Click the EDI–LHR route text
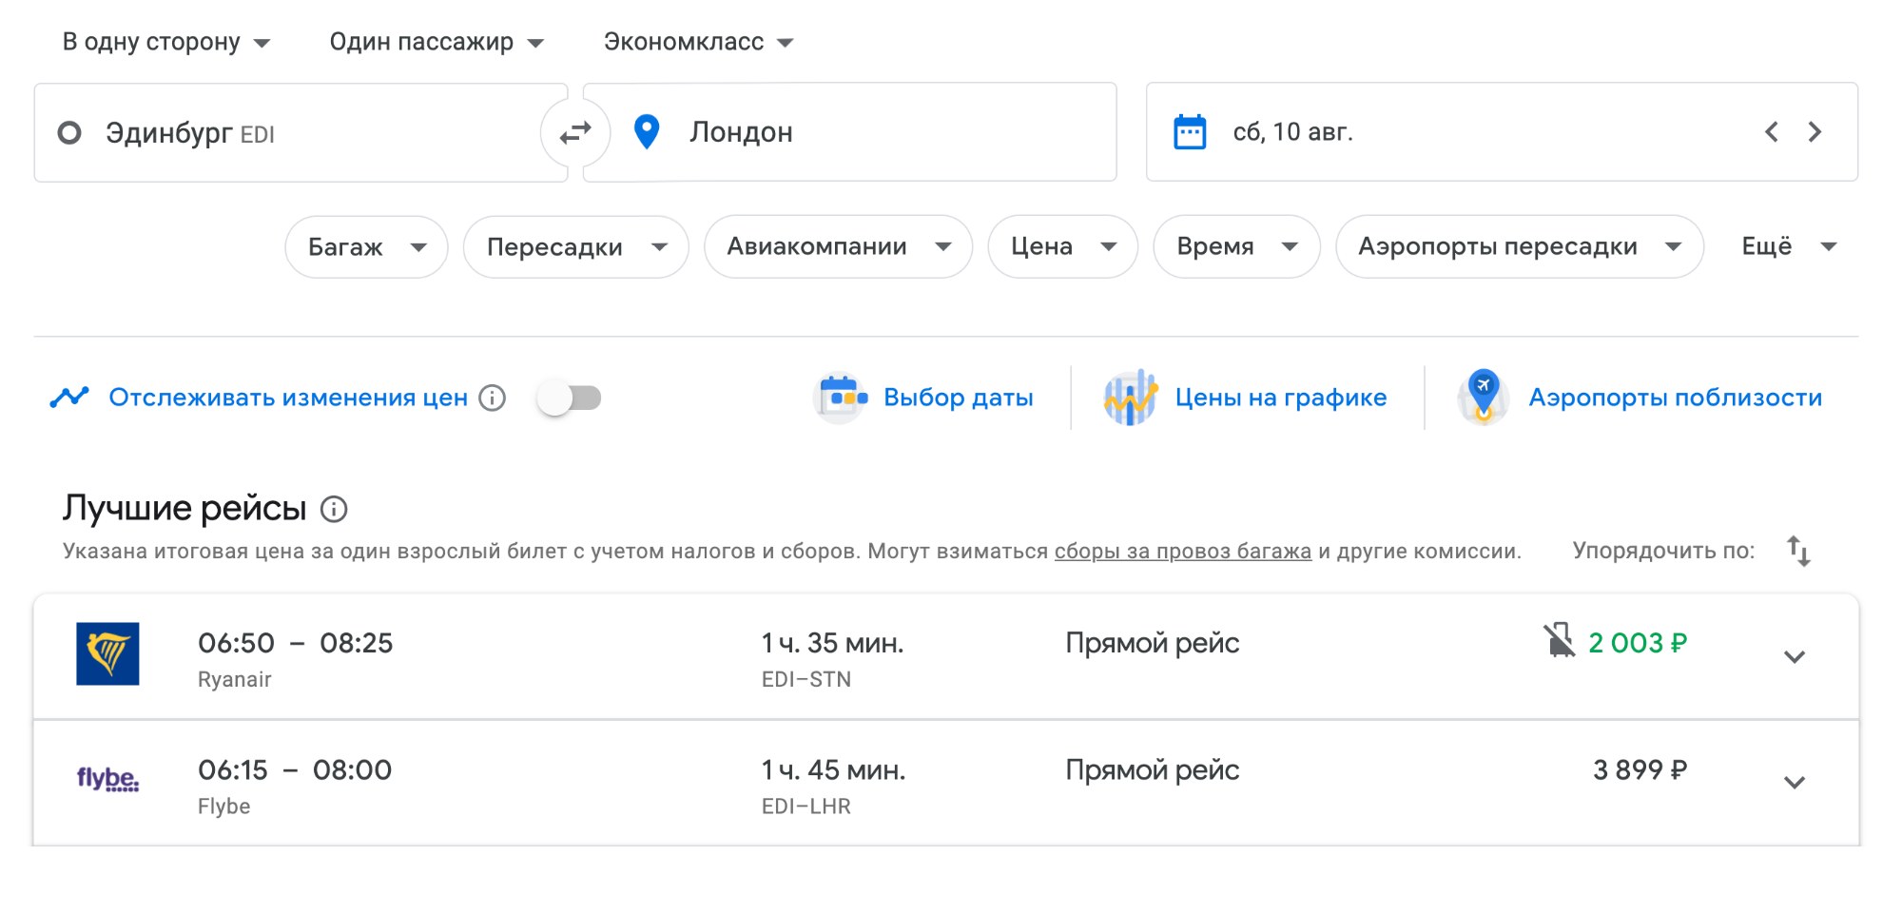 coord(806,806)
